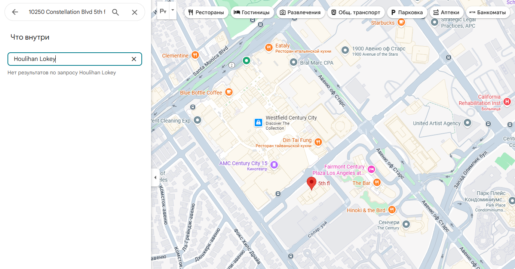Screen dimensions: 515x269
Task: Open the Westfield Century City shopping icon
Action: click(258, 123)
